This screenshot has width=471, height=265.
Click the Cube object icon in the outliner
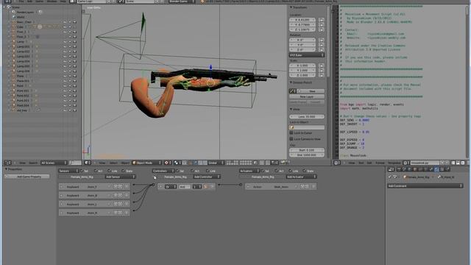14,26
